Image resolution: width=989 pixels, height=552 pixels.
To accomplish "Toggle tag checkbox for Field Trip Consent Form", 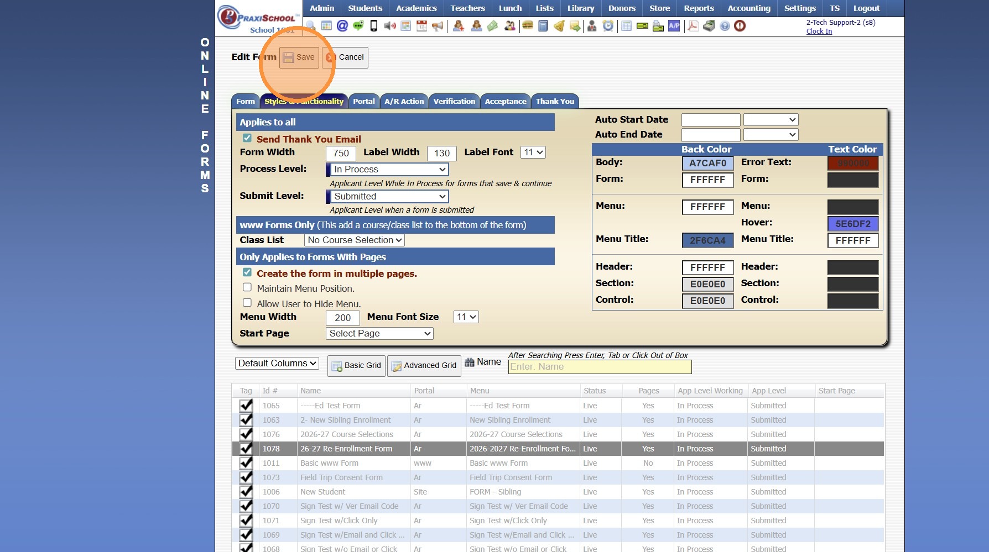I will (x=246, y=477).
